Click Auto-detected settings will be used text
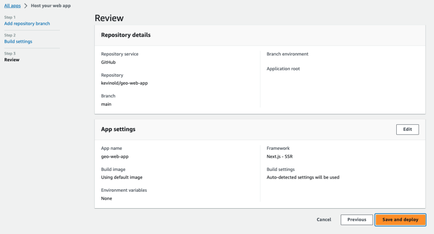Viewport: 434px width, 234px height. [x=303, y=177]
